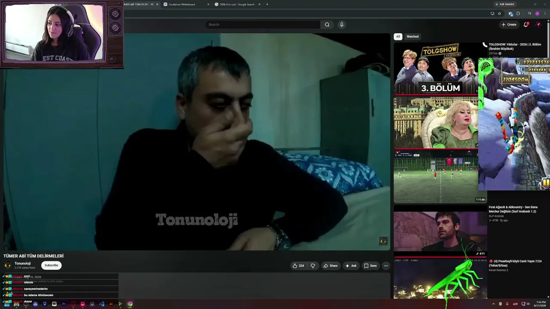
Task: Open Discord from the taskbar
Action: point(35,304)
